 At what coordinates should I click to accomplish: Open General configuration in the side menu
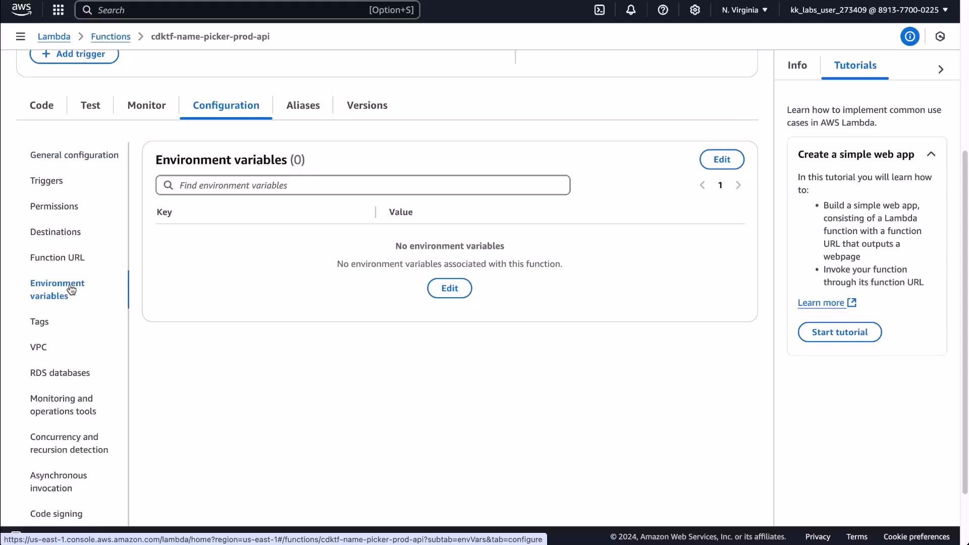74,155
